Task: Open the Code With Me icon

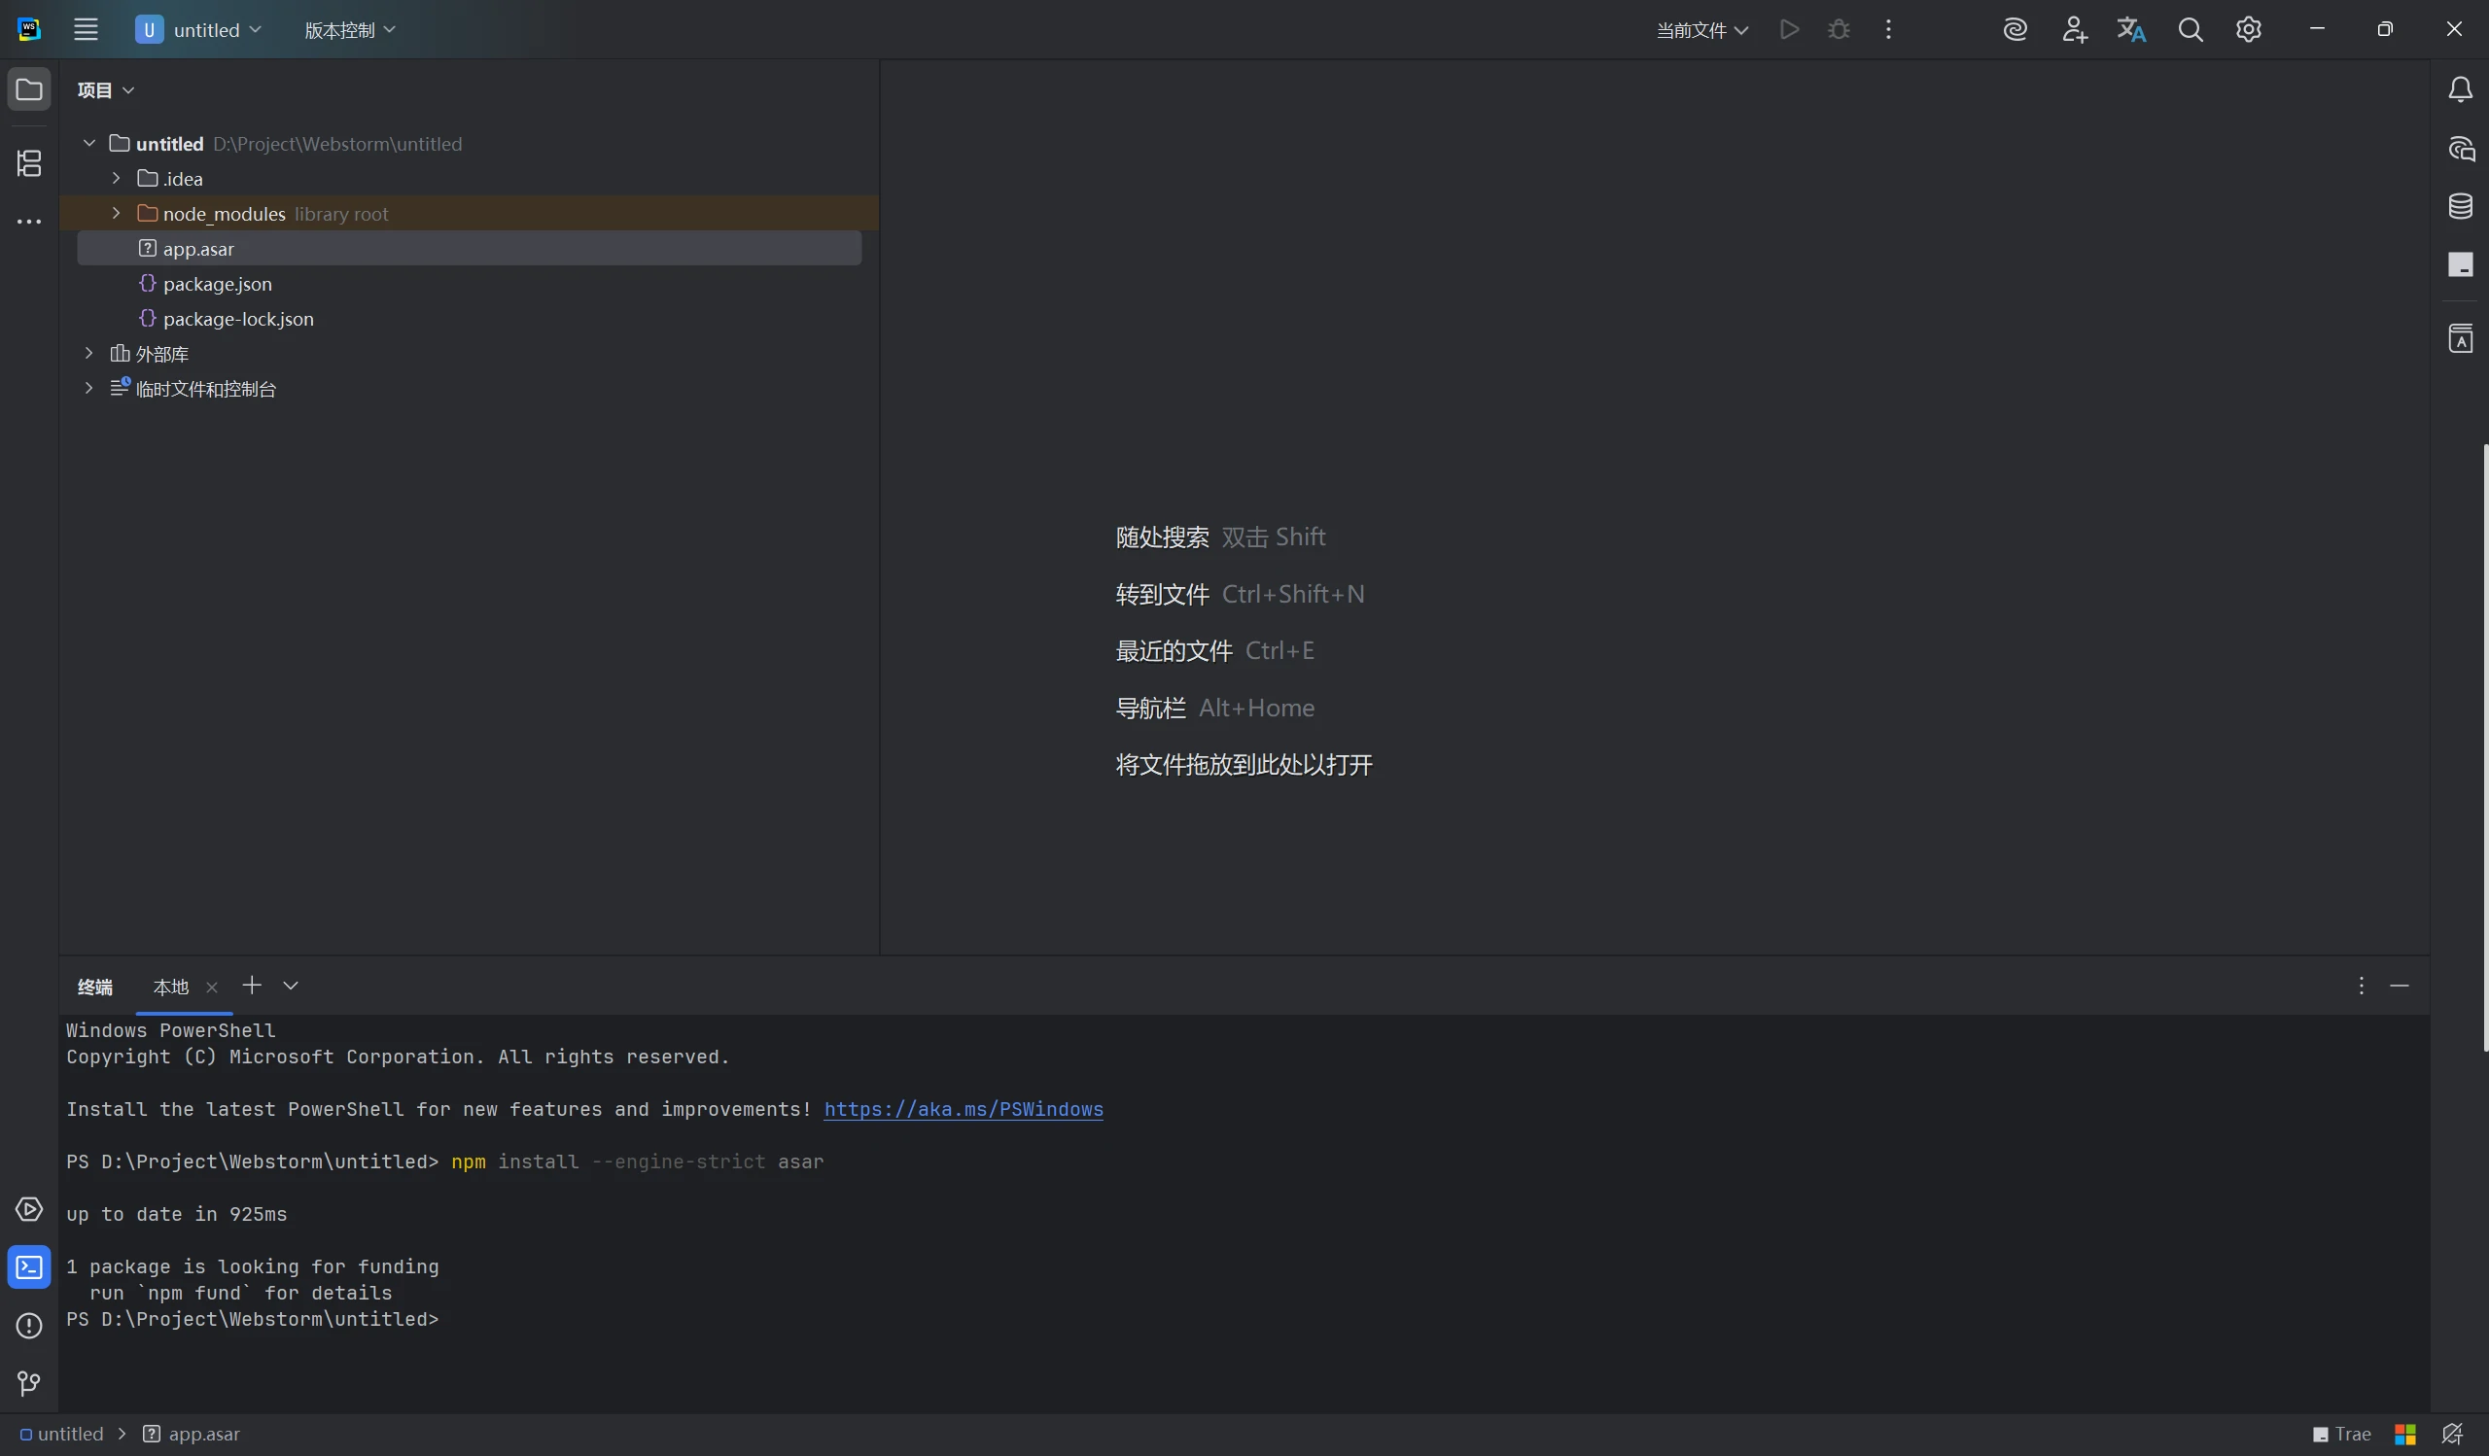Action: coord(2074,29)
